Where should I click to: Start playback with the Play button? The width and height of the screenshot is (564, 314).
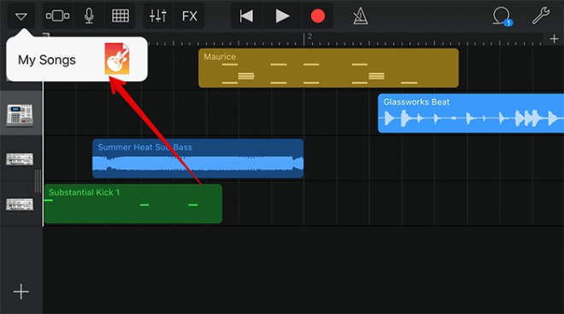(282, 16)
